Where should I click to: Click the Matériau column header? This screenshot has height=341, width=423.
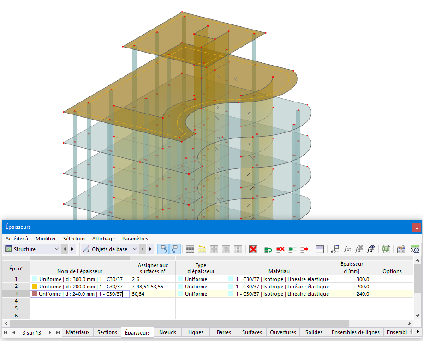tap(279, 268)
